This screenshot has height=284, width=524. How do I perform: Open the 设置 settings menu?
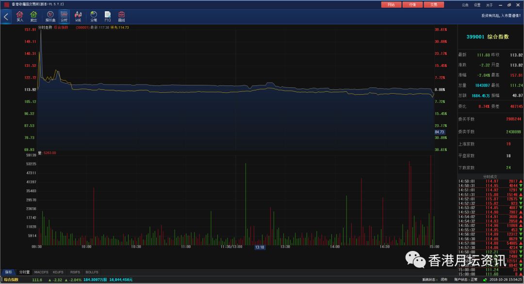(x=477, y=5)
